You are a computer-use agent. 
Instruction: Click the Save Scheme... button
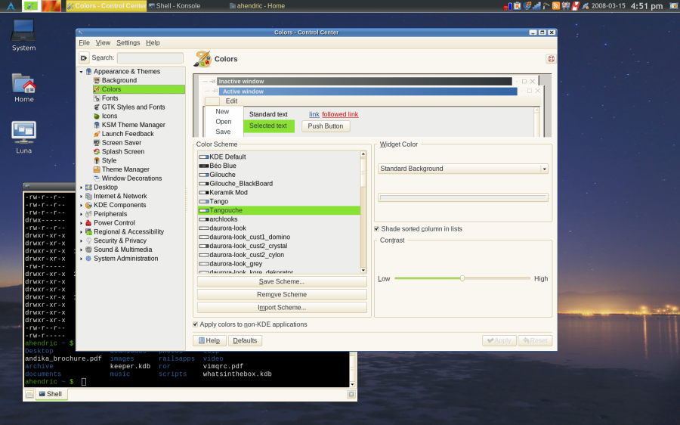point(282,281)
